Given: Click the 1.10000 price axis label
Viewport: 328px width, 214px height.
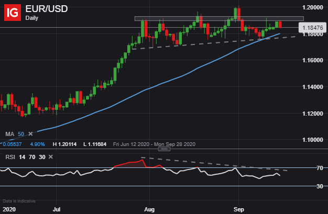Looking at the screenshot, I should (x=312, y=140).
